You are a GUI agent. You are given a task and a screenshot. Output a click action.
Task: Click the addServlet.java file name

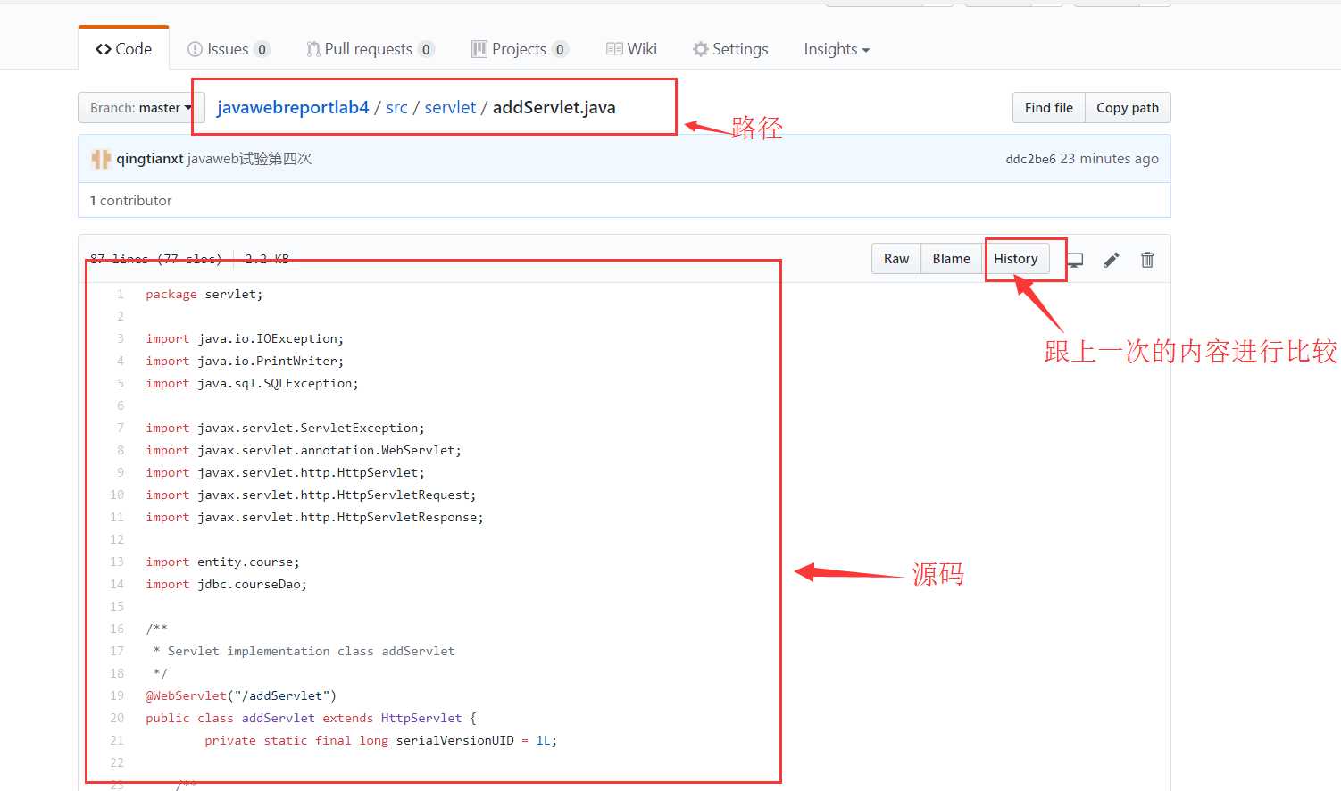tap(554, 108)
